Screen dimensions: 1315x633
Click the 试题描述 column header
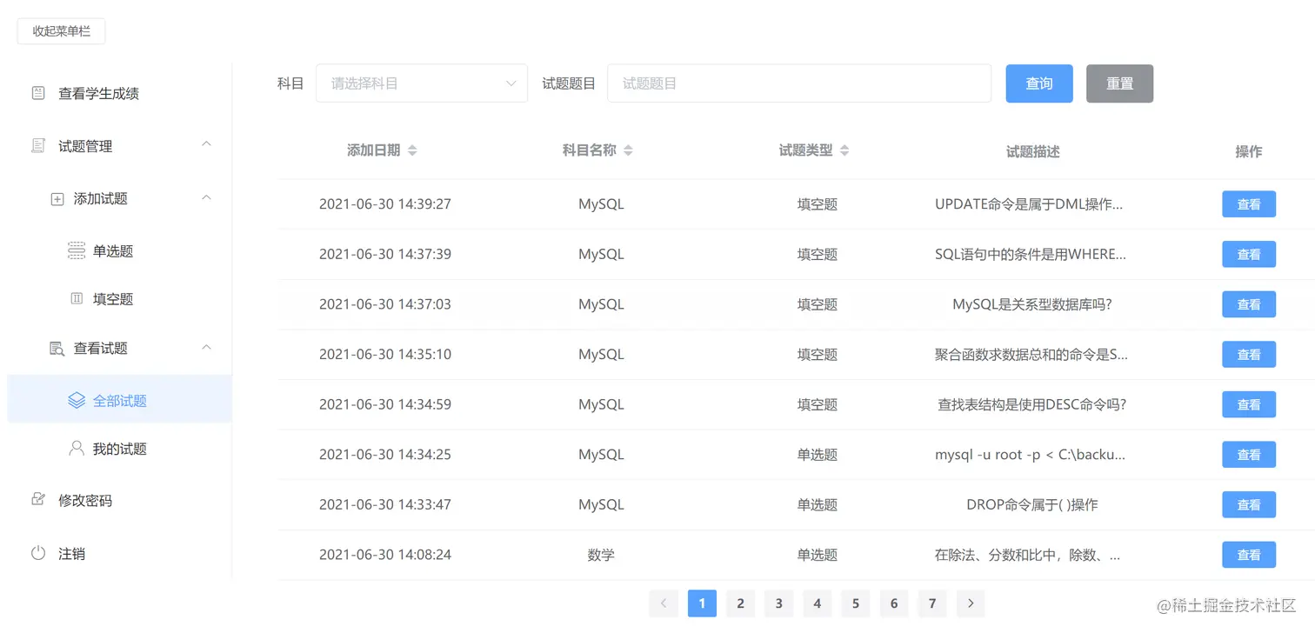click(1032, 151)
